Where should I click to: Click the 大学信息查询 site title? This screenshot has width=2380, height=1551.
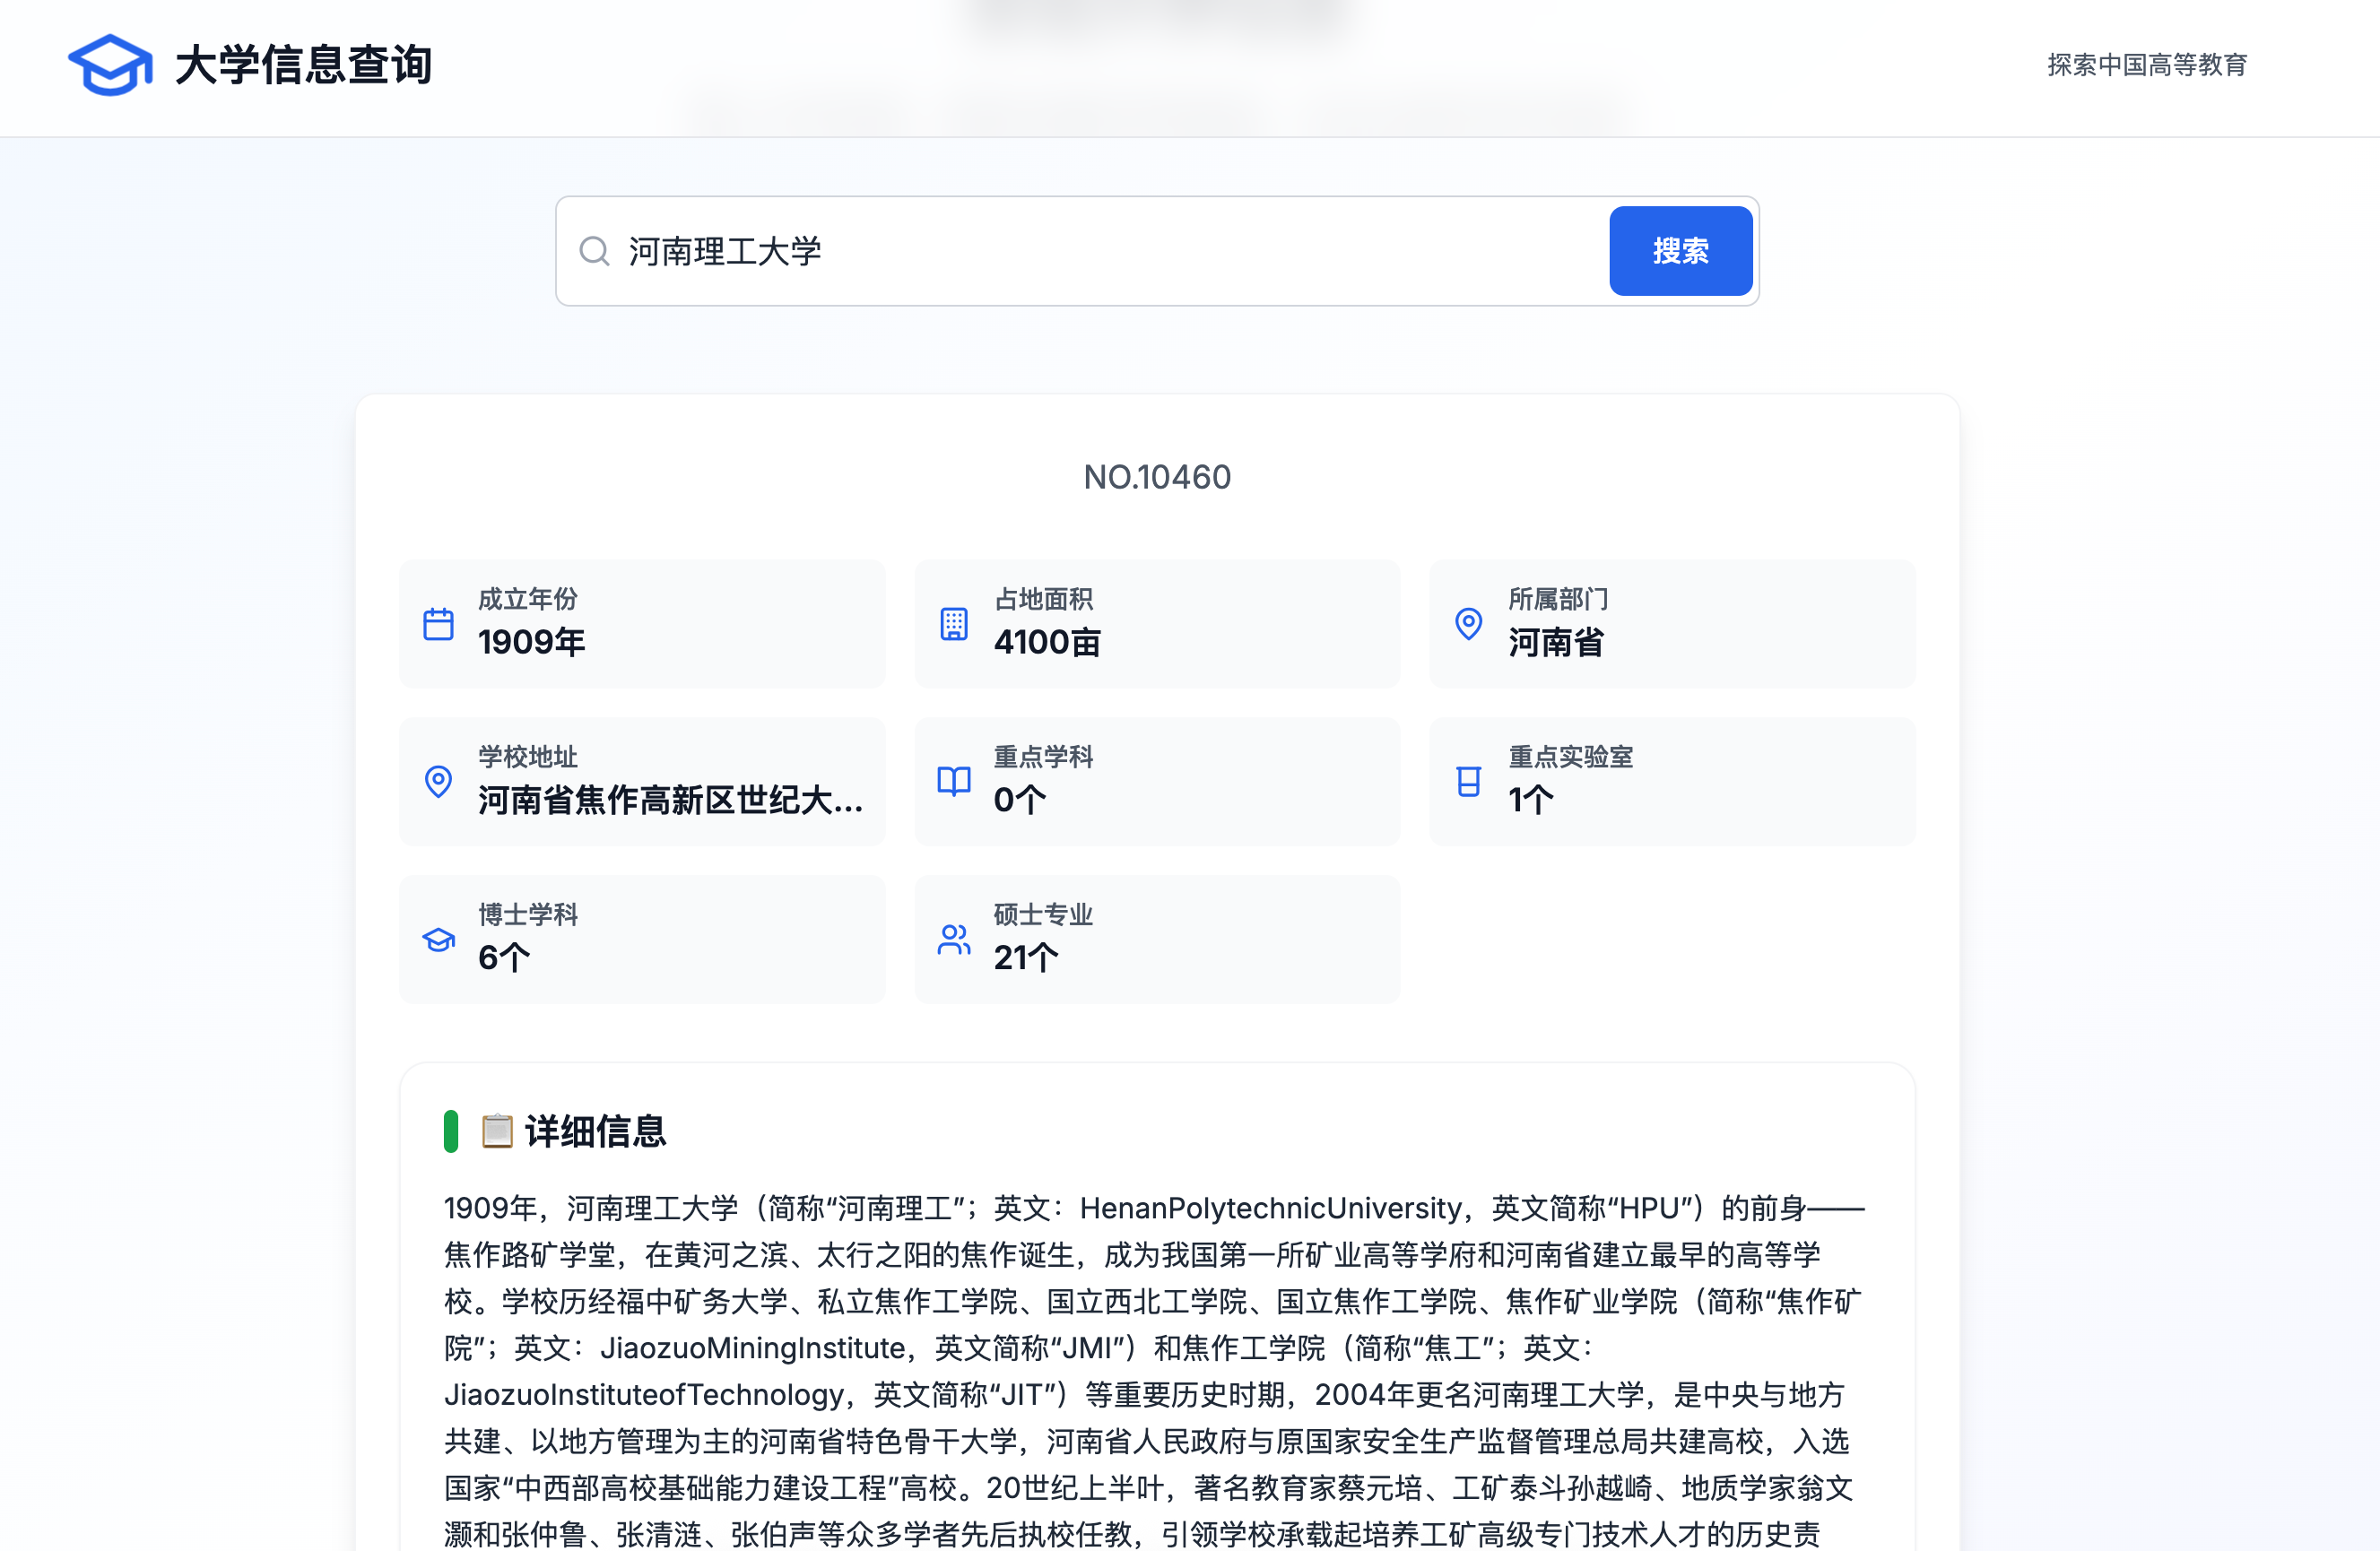click(x=303, y=65)
